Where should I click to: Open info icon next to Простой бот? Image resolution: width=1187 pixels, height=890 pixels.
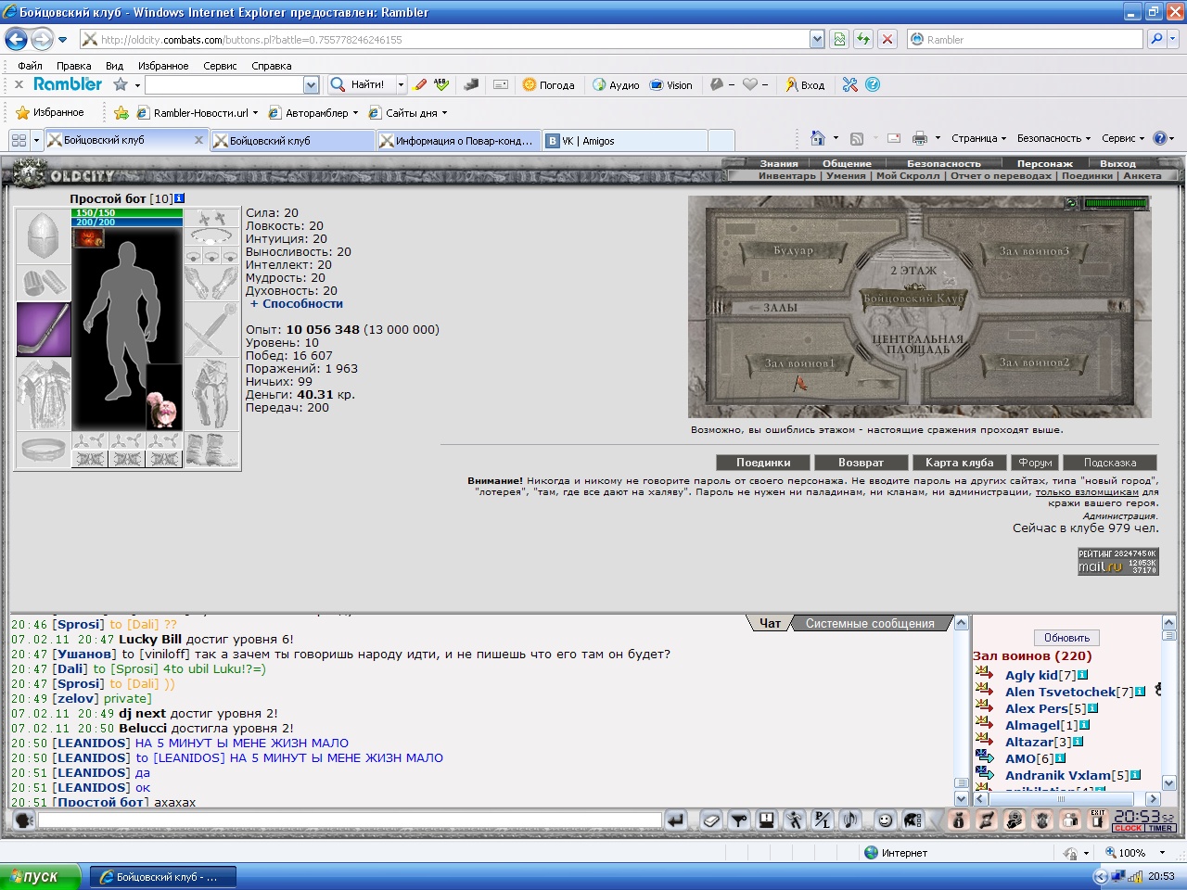click(180, 198)
